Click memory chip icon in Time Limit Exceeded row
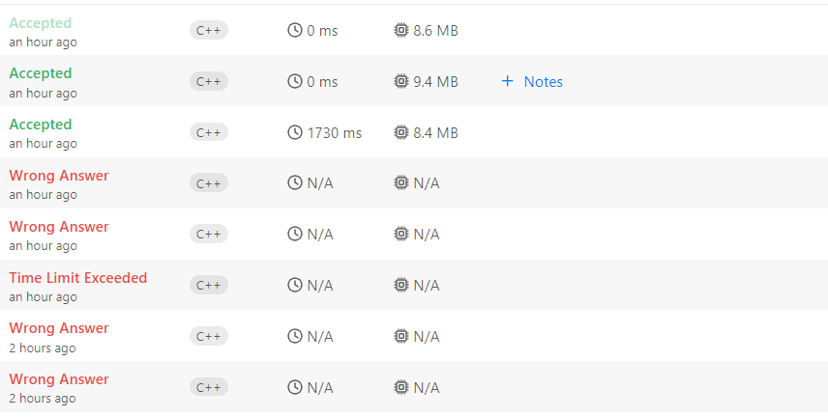The width and height of the screenshot is (828, 418). tap(401, 285)
